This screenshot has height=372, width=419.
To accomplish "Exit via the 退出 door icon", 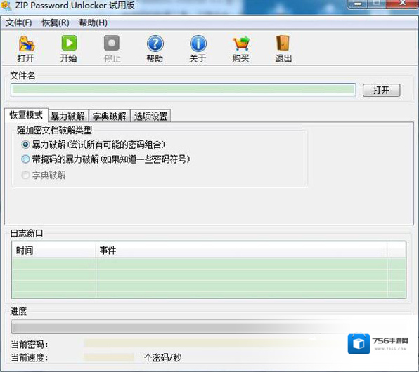I will [x=283, y=43].
